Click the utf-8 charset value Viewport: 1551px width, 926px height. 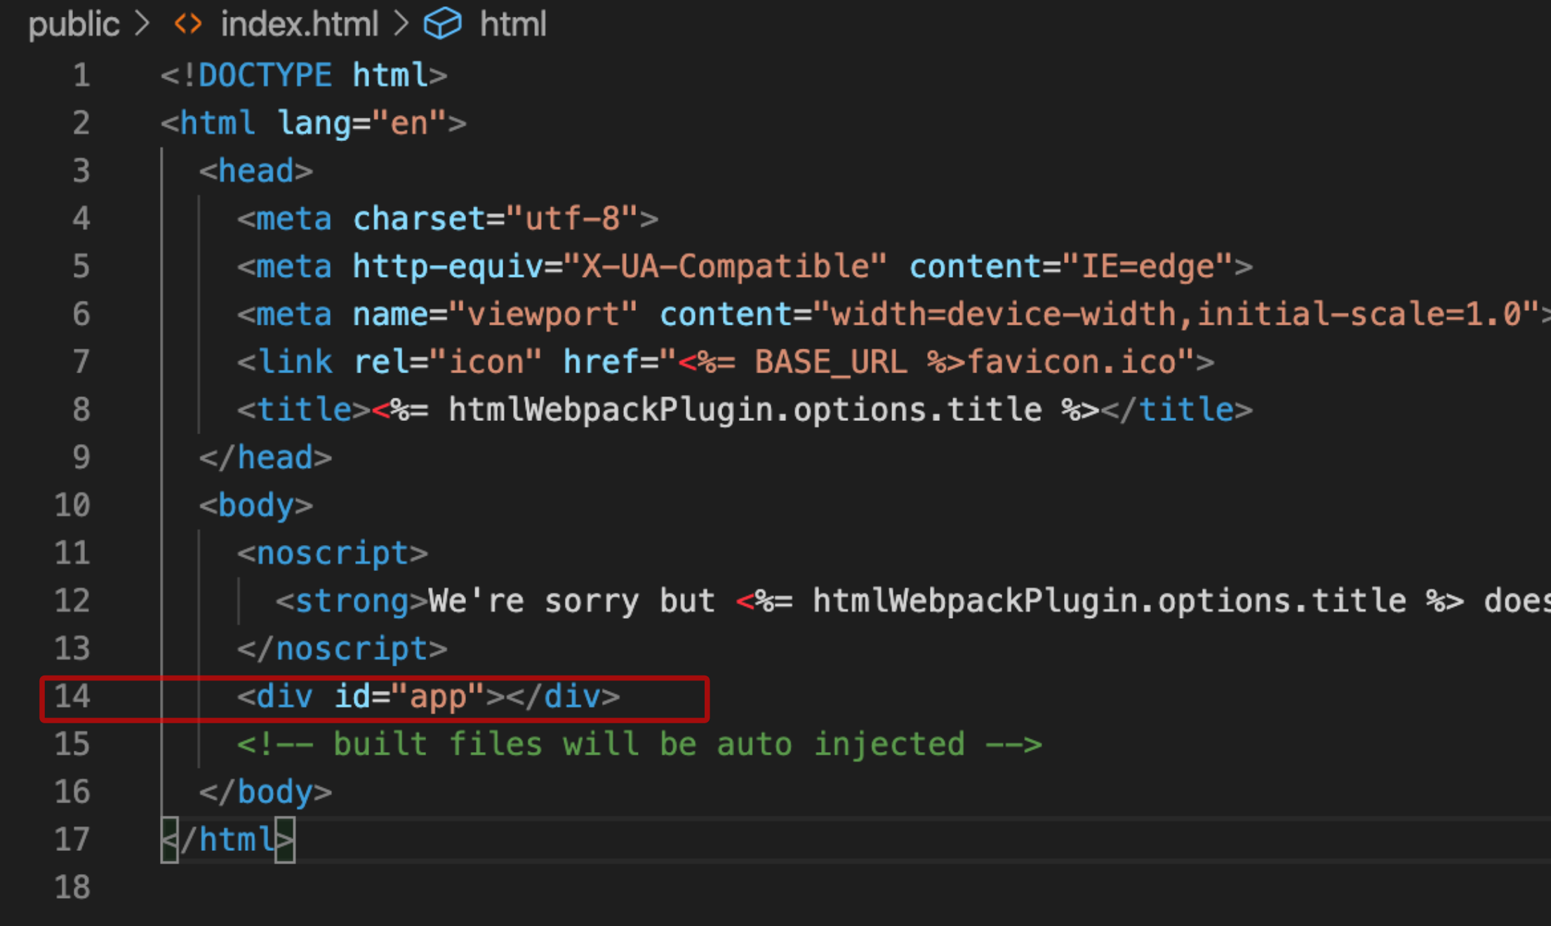[572, 219]
